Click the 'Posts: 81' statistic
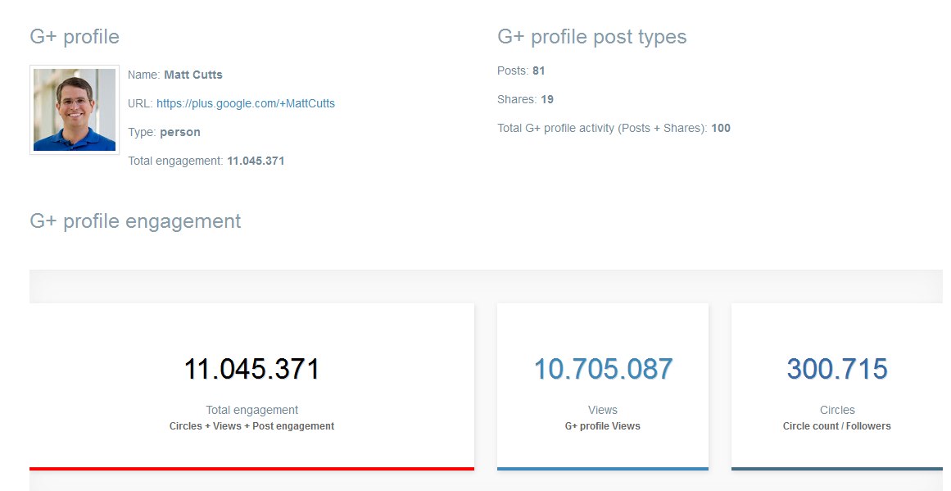Screen dimensions: 951x491 point(521,70)
